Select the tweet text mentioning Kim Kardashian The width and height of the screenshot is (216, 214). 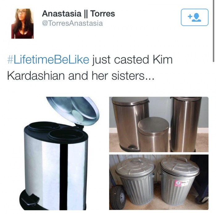pyautogui.click(x=90, y=68)
